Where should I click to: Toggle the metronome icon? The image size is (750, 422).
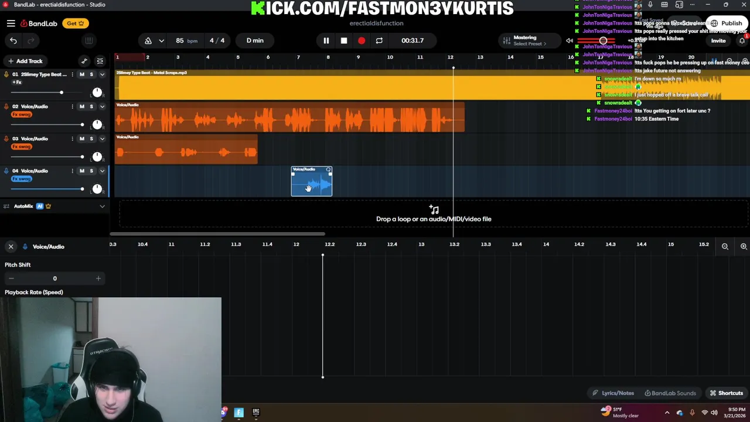pyautogui.click(x=148, y=40)
